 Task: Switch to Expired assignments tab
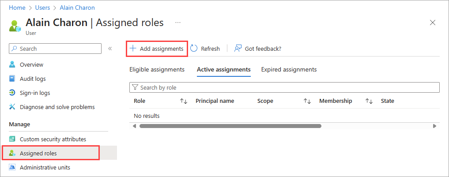pyautogui.click(x=289, y=69)
